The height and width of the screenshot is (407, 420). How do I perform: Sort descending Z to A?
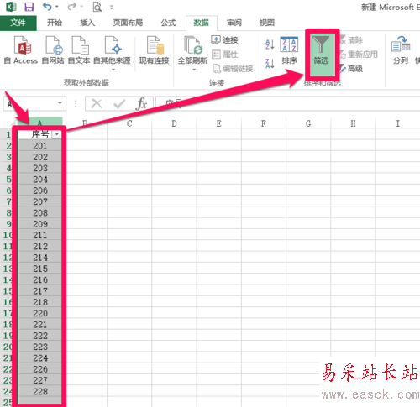[x=270, y=64]
